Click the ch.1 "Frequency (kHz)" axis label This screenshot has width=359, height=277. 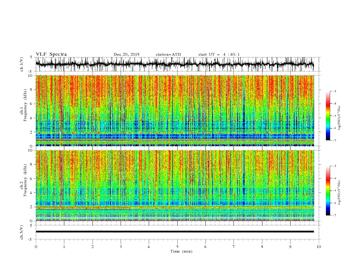tap(25, 105)
